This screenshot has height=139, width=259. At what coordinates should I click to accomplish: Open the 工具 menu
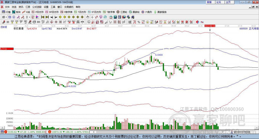tap(53, 7)
